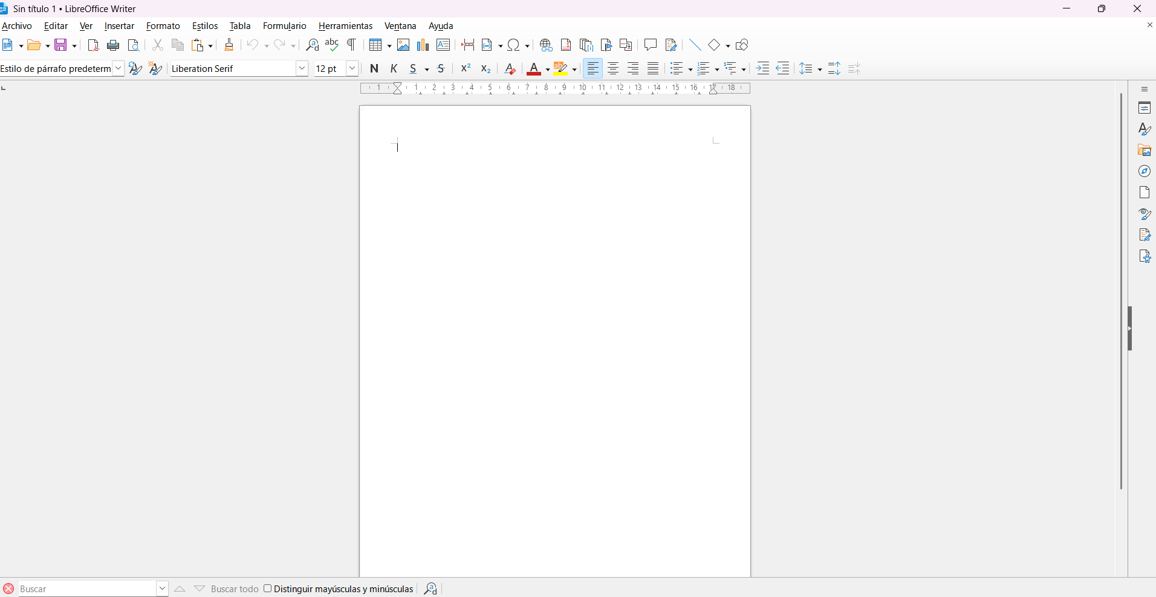
Task: Open the sidebar Gallery panel
Action: point(1144,150)
